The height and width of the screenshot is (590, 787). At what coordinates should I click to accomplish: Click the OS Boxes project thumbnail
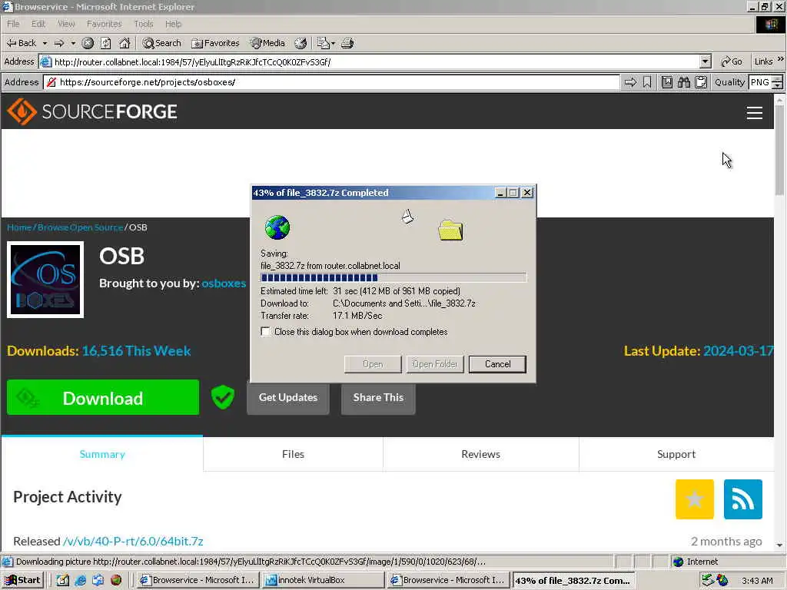pos(45,280)
